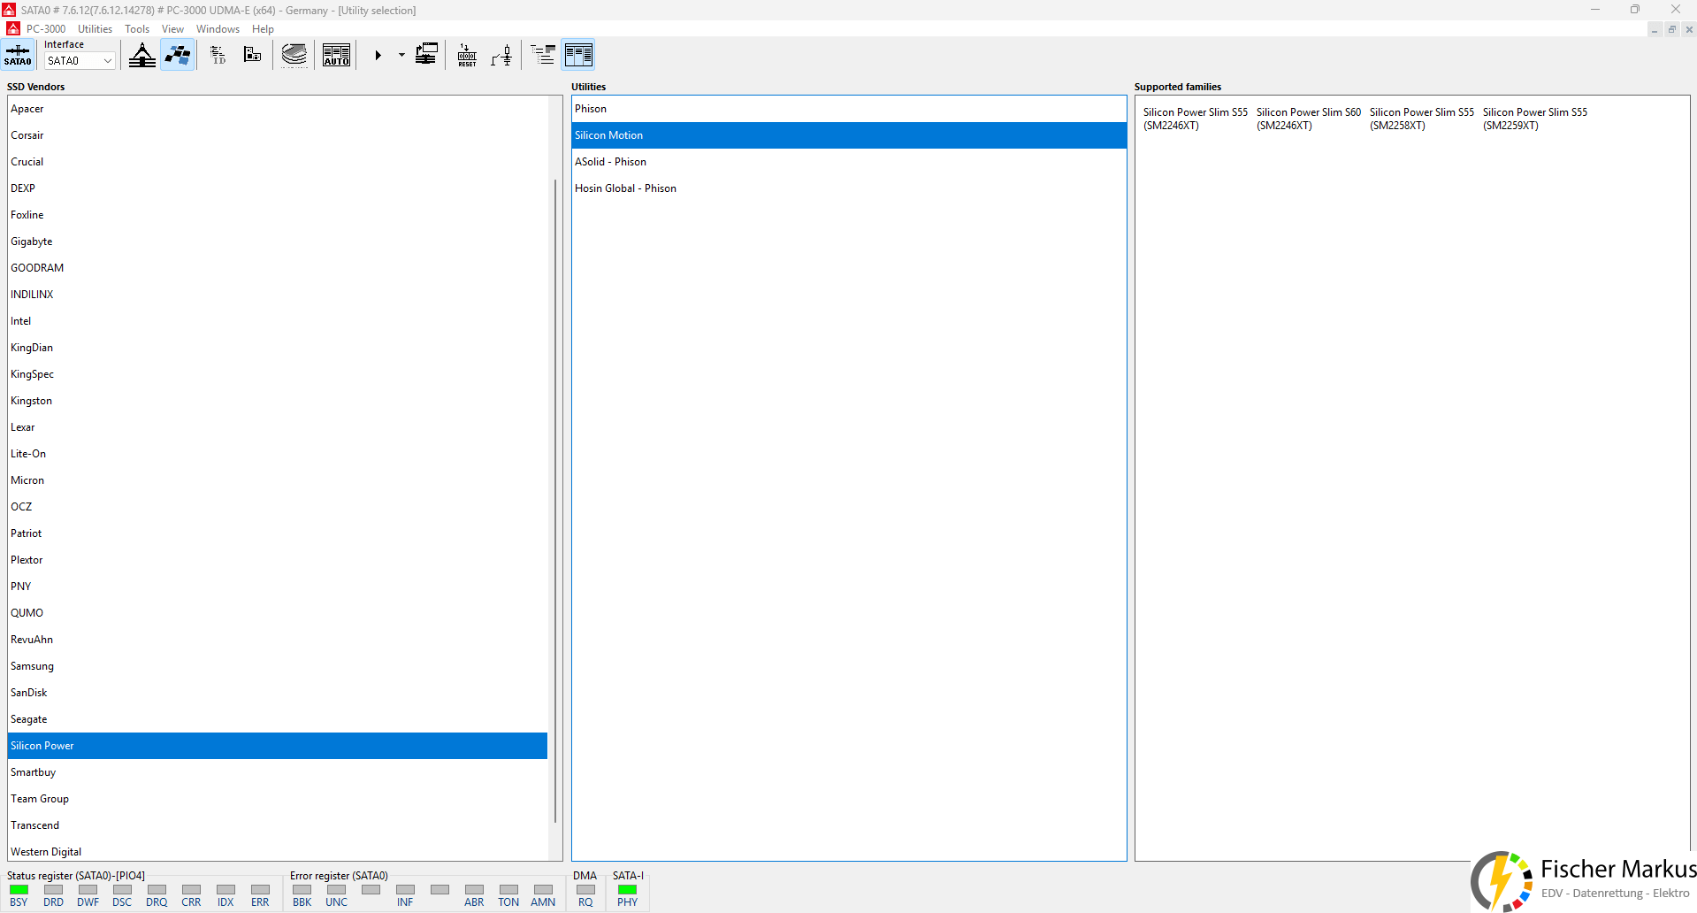The width and height of the screenshot is (1697, 913).
Task: Select Kingston vendor
Action: point(278,401)
